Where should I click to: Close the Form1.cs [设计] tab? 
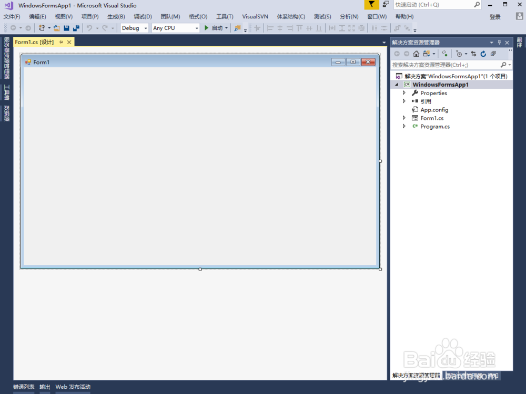69,42
